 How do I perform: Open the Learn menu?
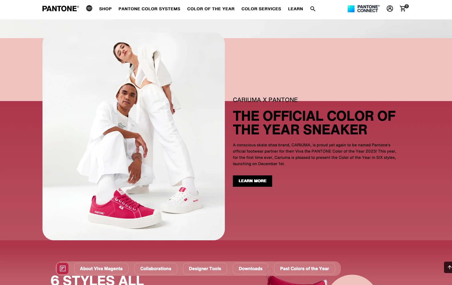tap(295, 9)
